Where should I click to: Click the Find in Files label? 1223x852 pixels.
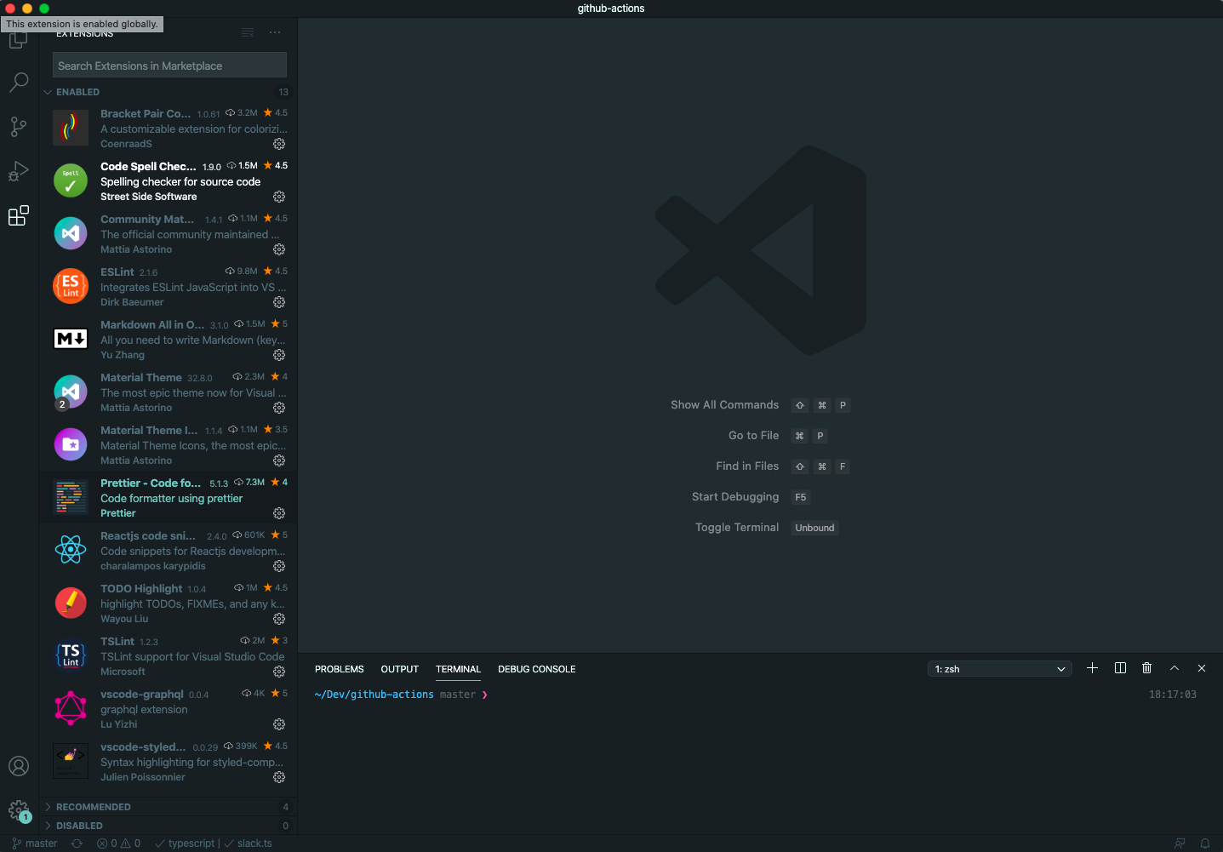point(747,466)
